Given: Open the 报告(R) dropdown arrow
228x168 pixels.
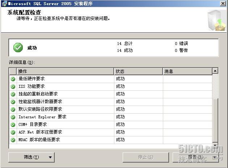Looking at the screenshot, I should [214, 157].
